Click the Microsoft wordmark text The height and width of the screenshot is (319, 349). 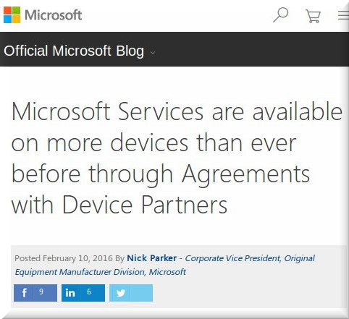tap(54, 15)
